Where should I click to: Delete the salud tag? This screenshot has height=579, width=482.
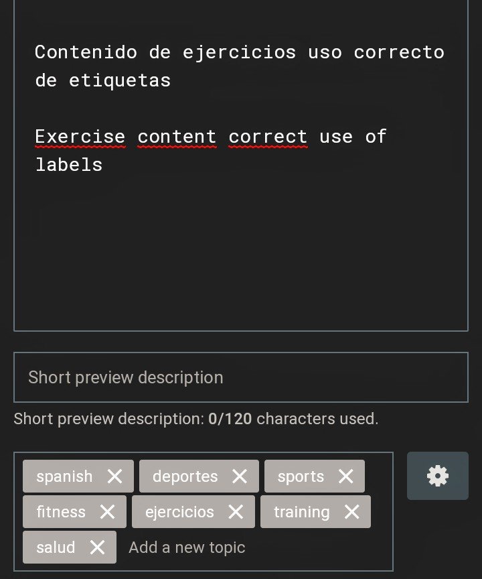pyautogui.click(x=97, y=548)
